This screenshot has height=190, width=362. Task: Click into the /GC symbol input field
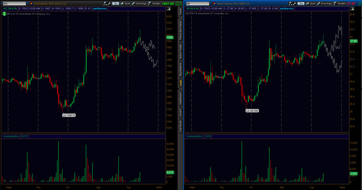[x=14, y=4]
